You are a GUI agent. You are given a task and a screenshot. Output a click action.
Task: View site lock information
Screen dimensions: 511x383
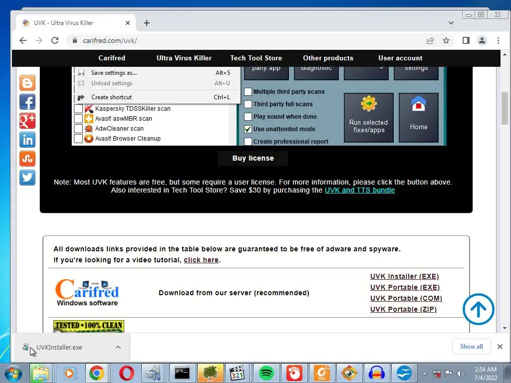75,40
